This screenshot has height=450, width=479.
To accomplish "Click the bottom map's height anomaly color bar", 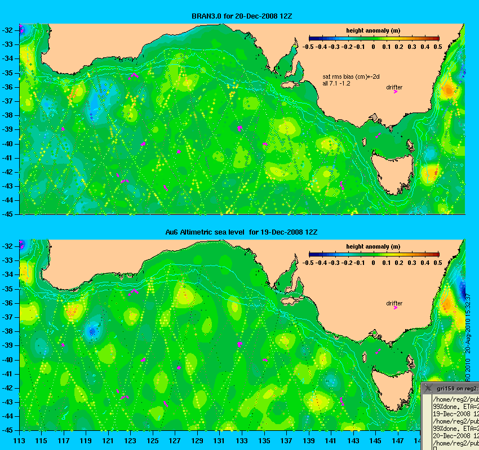I will click(x=374, y=254).
